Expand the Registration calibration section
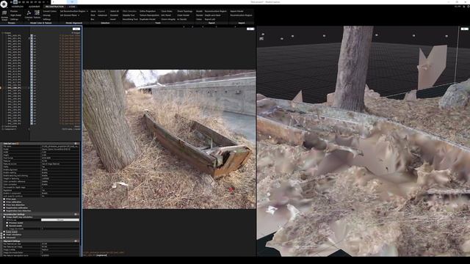 tap(4, 208)
